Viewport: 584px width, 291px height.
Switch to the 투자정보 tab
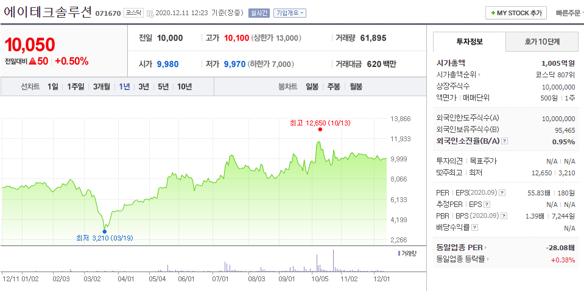pos(470,41)
